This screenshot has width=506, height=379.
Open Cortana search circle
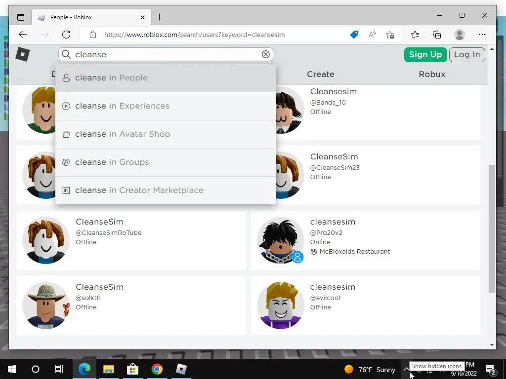[x=36, y=369]
